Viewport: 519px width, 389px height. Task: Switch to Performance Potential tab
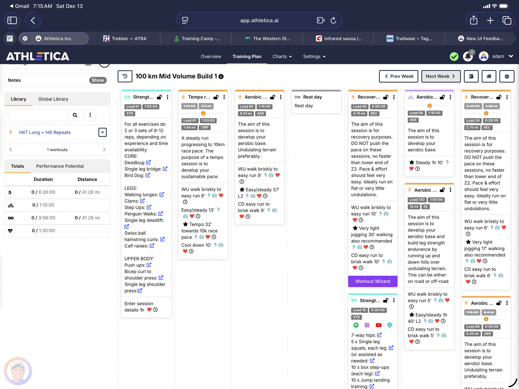tap(60, 166)
